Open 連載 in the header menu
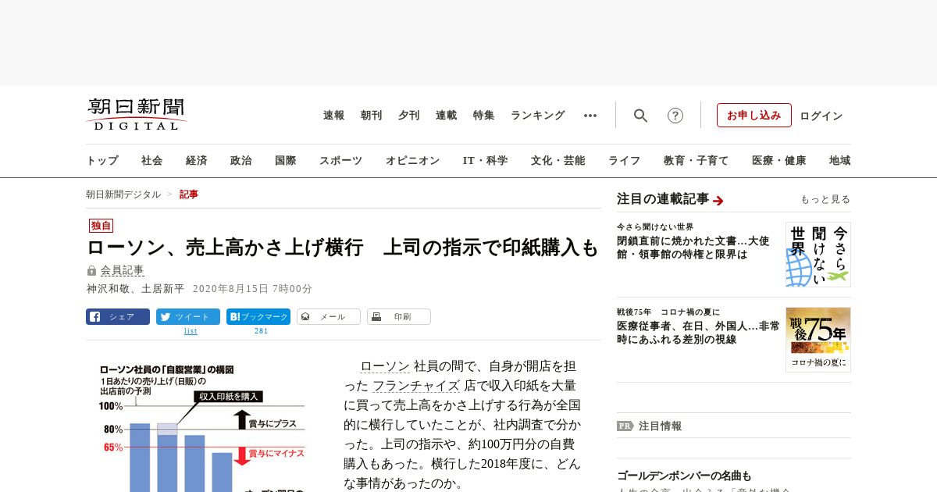 click(447, 116)
